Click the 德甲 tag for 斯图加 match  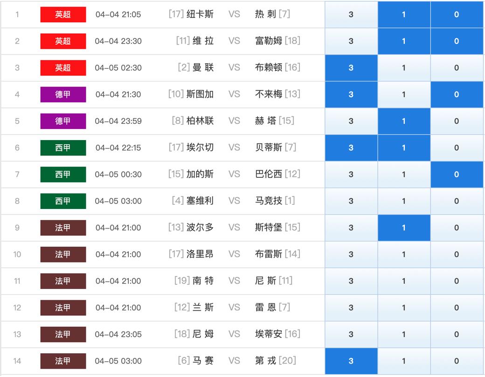click(x=63, y=94)
